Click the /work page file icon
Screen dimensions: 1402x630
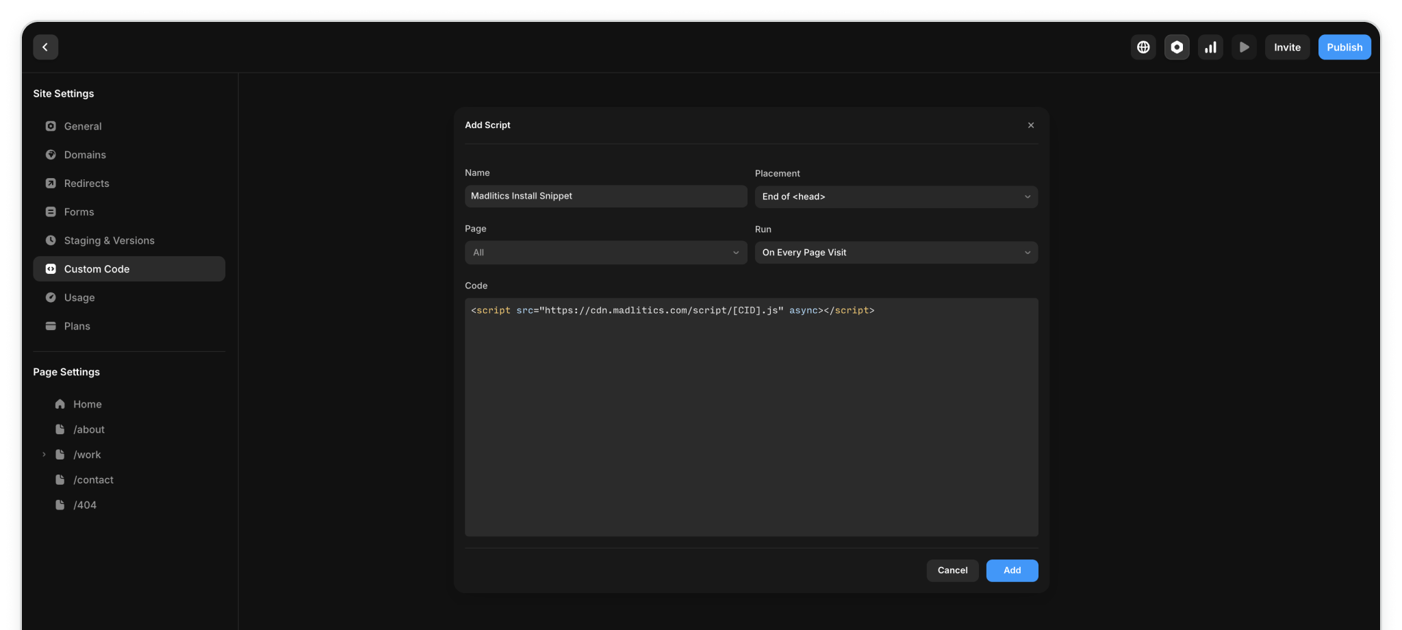(60, 455)
